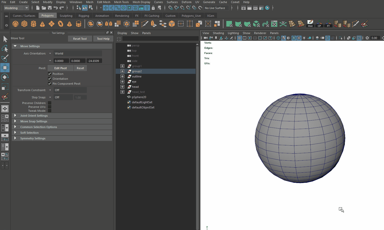Toggle wireframe on shaded viewport button
The image size is (384, 230).
[294, 38]
